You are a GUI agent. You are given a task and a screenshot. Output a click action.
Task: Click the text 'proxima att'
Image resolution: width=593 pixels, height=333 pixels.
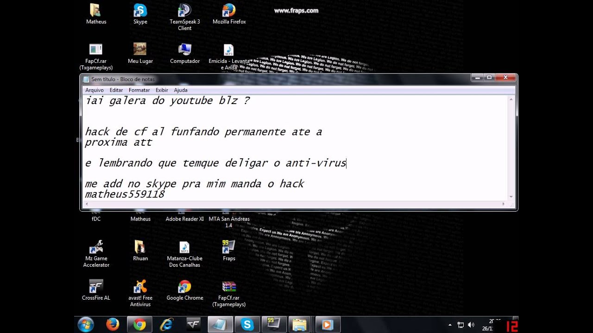pyautogui.click(x=119, y=142)
